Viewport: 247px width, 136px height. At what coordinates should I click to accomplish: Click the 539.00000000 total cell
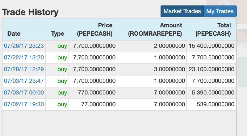pos(211,104)
